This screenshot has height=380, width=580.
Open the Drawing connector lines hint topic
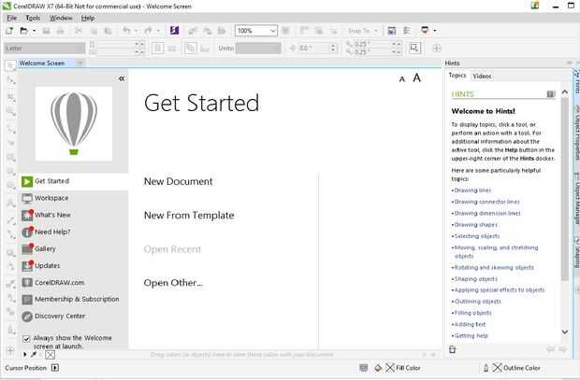coord(486,202)
